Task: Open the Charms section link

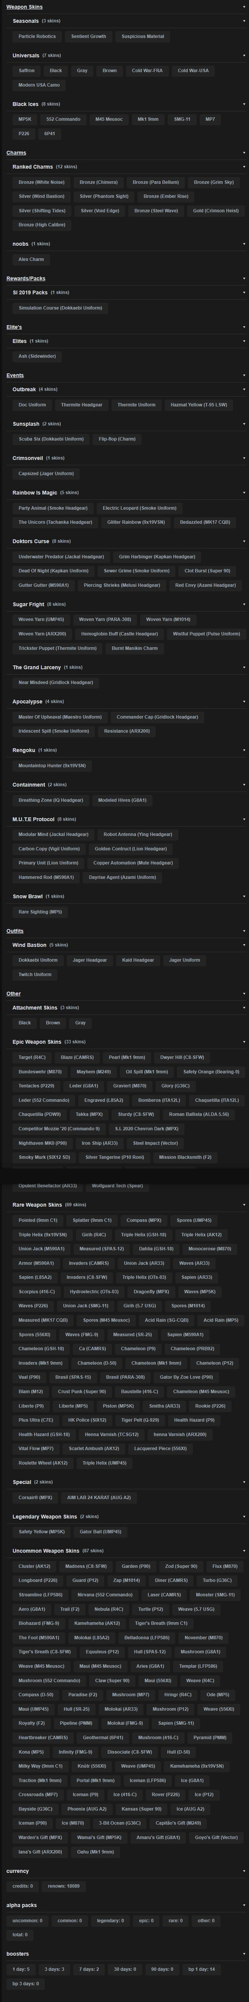Action: 16,153
